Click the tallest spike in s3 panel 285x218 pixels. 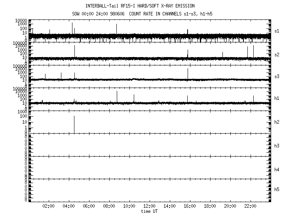click(188, 73)
